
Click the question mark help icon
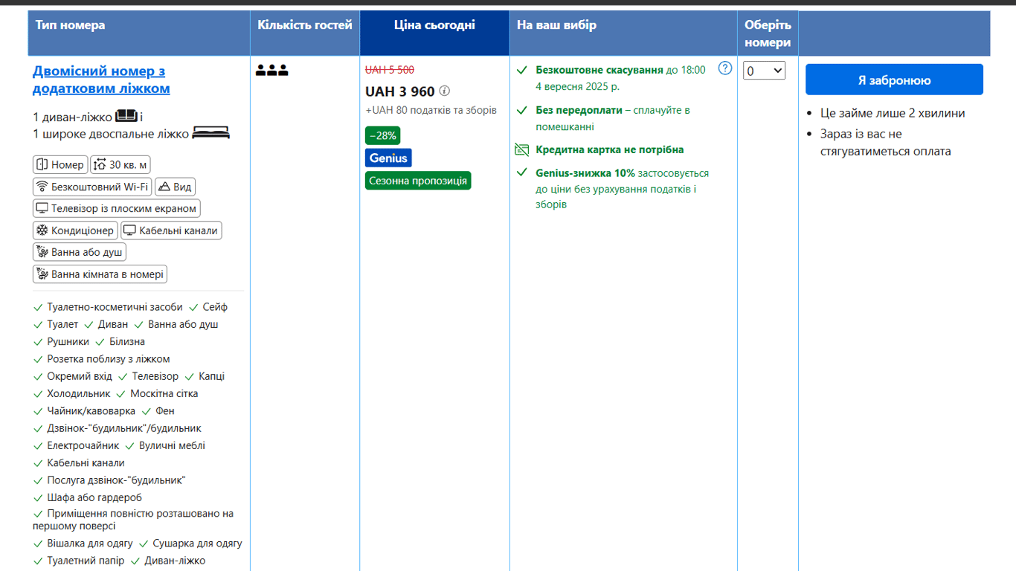tap(725, 68)
